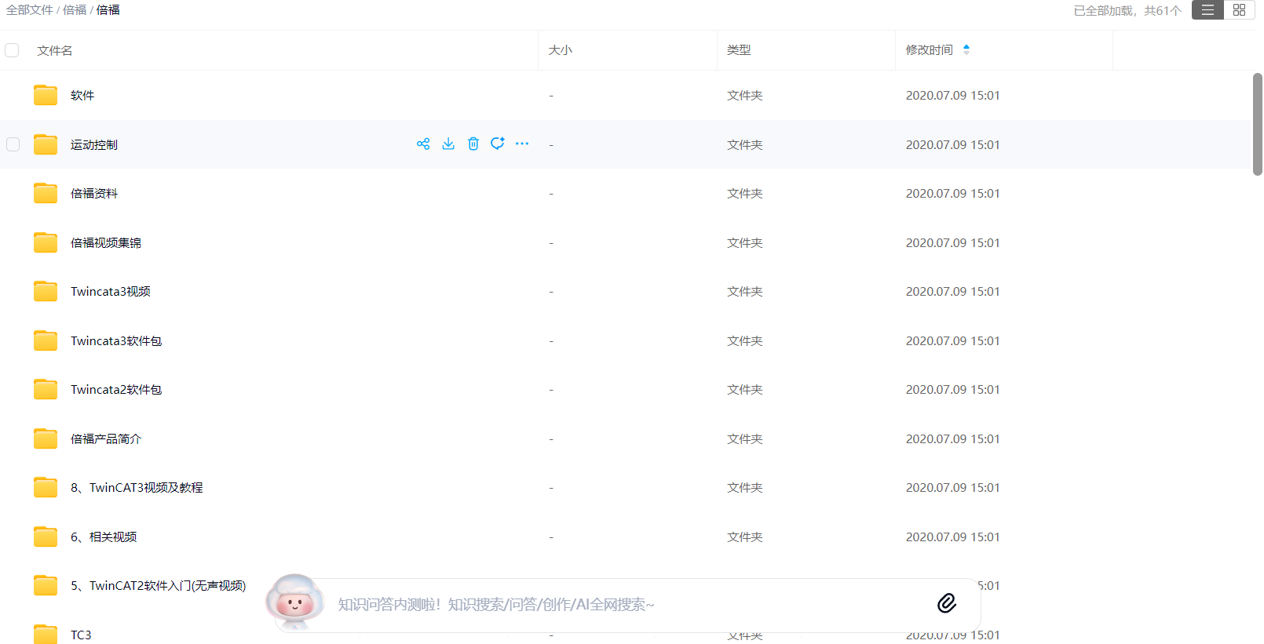
Task: Check the 运动控制 row checkbox
Action: [13, 144]
